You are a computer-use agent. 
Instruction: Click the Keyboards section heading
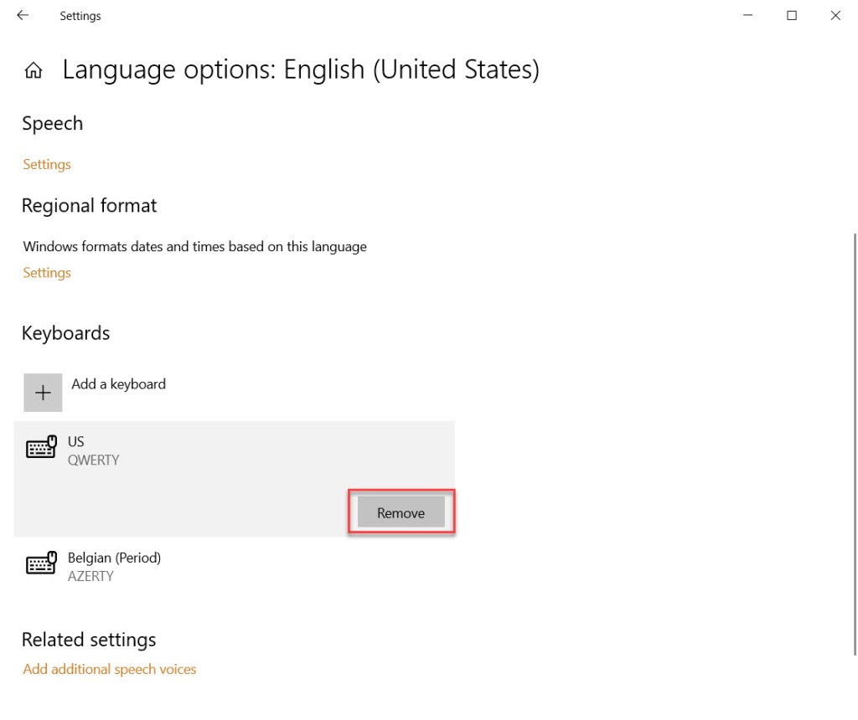click(x=65, y=333)
